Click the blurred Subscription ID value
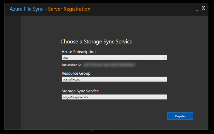 (109, 65)
